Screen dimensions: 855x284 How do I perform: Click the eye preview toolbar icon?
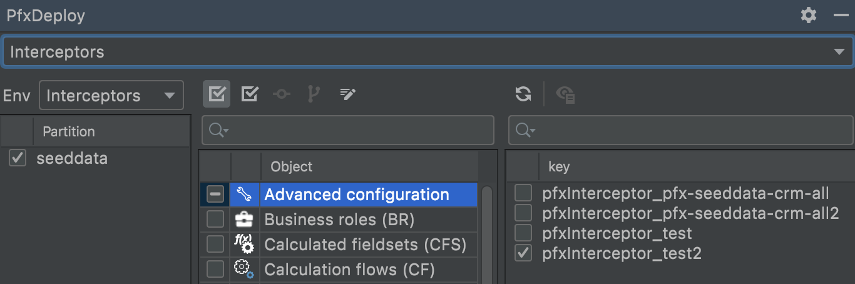(x=566, y=94)
